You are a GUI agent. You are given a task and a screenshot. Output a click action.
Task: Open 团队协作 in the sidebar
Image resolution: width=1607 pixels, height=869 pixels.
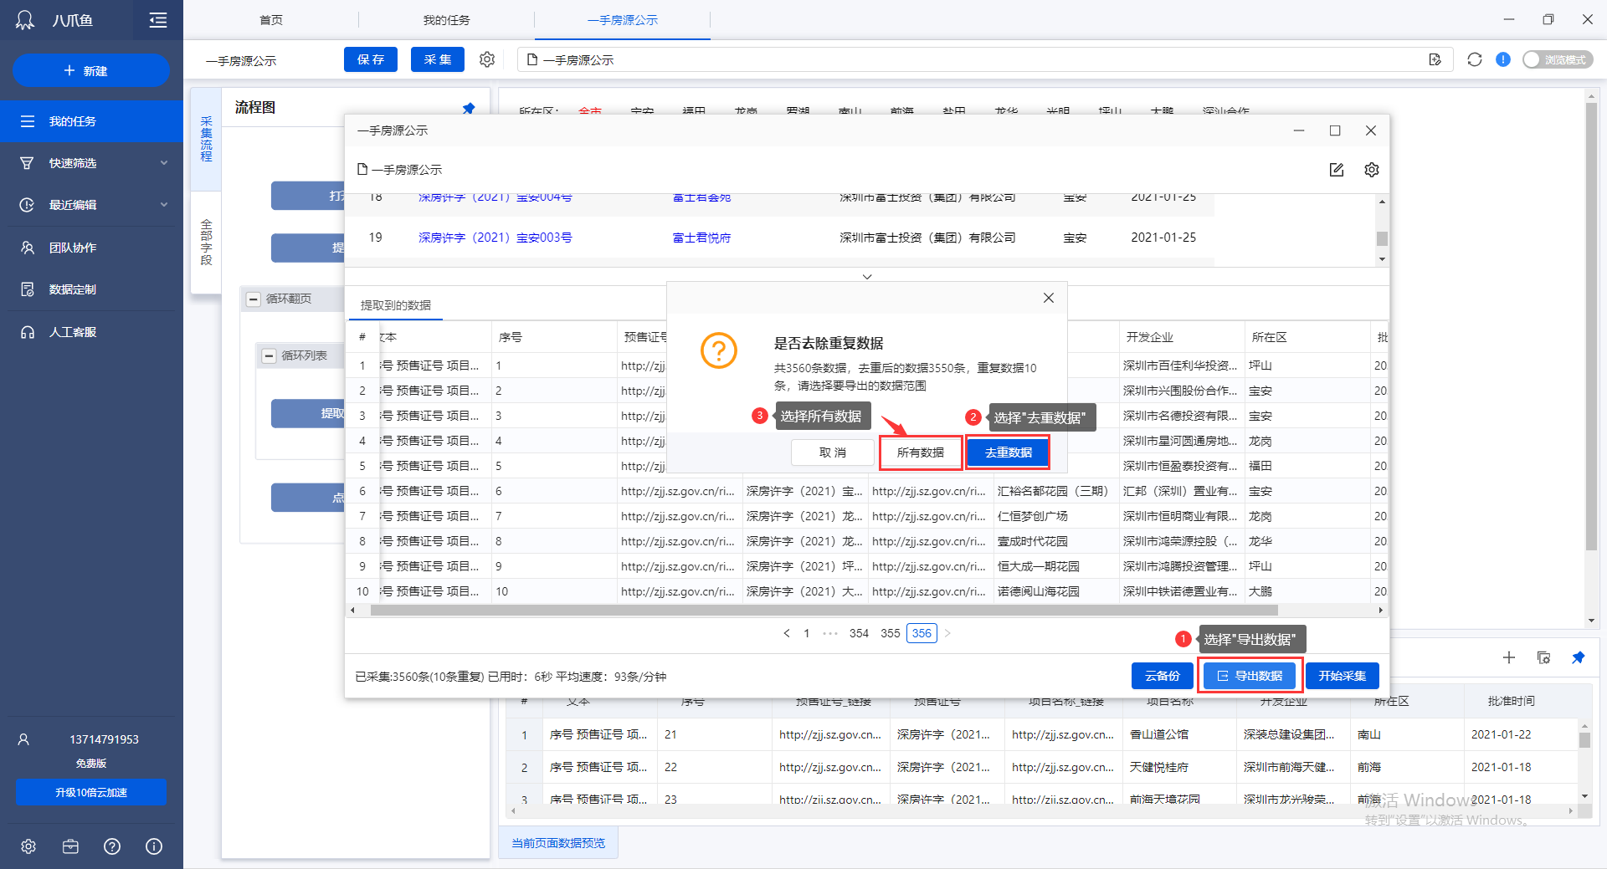coord(91,248)
